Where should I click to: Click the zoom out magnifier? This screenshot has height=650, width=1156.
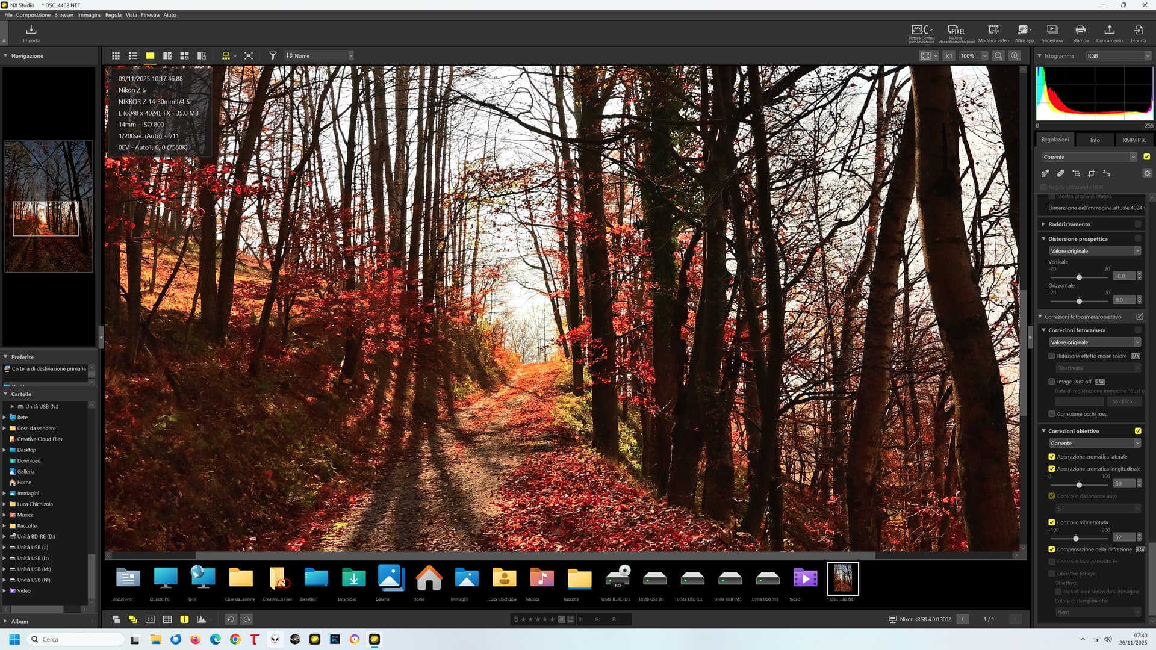998,55
